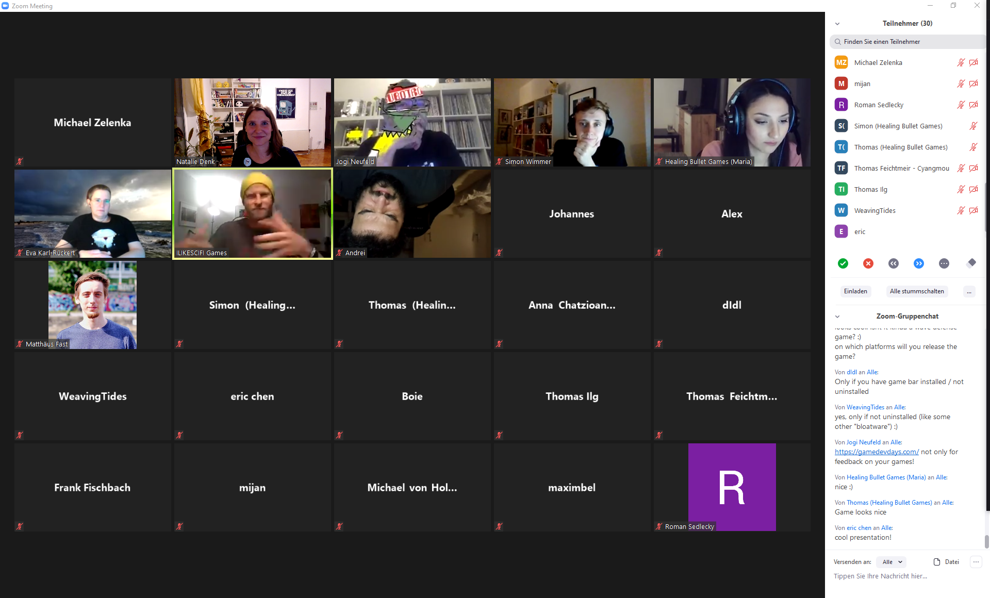Image resolution: width=990 pixels, height=598 pixels.
Task: Open the gamedevdays.com link in chat
Action: tap(877, 452)
